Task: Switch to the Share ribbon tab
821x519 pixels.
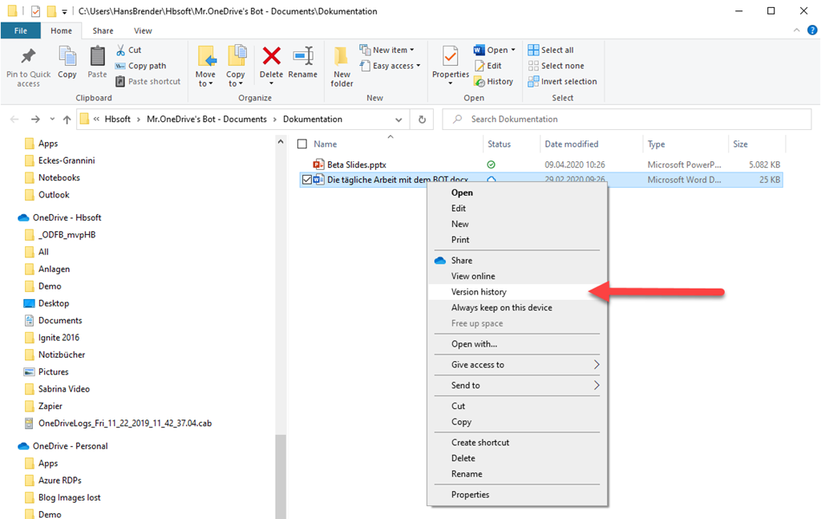Action: coord(103,30)
